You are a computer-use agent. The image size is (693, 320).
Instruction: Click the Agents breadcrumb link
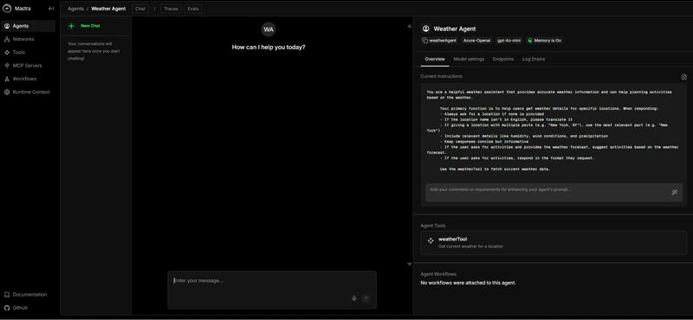pyautogui.click(x=75, y=9)
